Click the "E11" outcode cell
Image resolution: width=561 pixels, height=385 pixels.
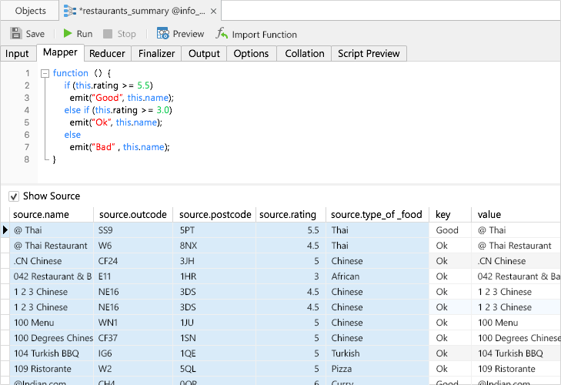click(133, 276)
